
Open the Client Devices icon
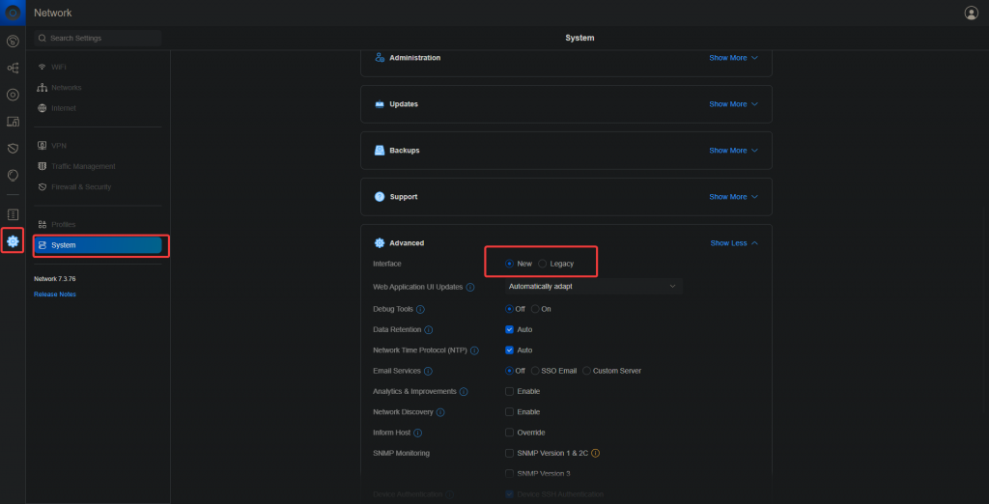[13, 122]
